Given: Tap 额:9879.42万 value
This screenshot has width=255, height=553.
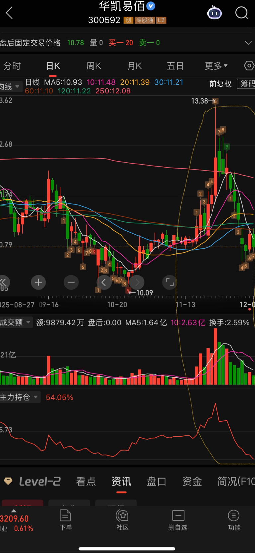Looking at the screenshot, I should tap(60, 322).
